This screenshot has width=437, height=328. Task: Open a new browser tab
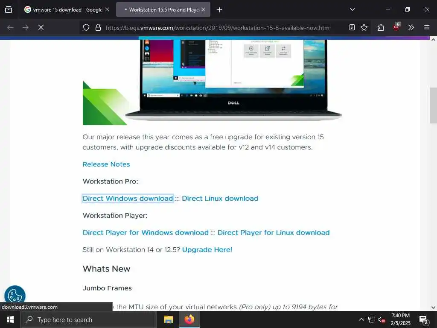(x=220, y=10)
